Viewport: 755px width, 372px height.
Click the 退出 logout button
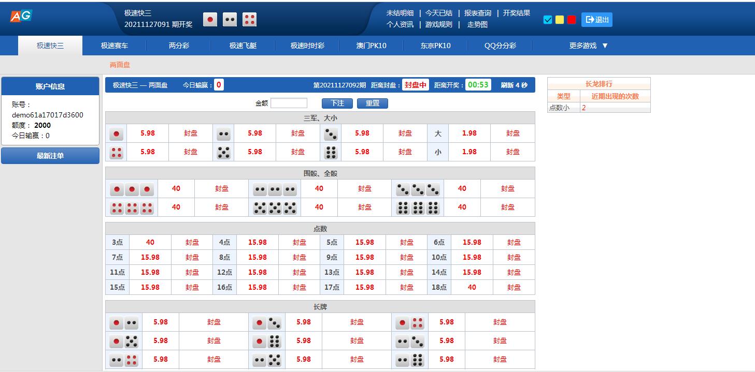pyautogui.click(x=596, y=20)
